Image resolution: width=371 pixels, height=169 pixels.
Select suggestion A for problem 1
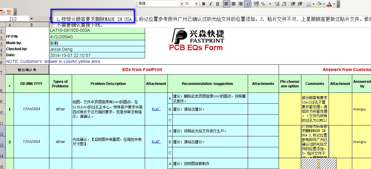(x=210, y=98)
